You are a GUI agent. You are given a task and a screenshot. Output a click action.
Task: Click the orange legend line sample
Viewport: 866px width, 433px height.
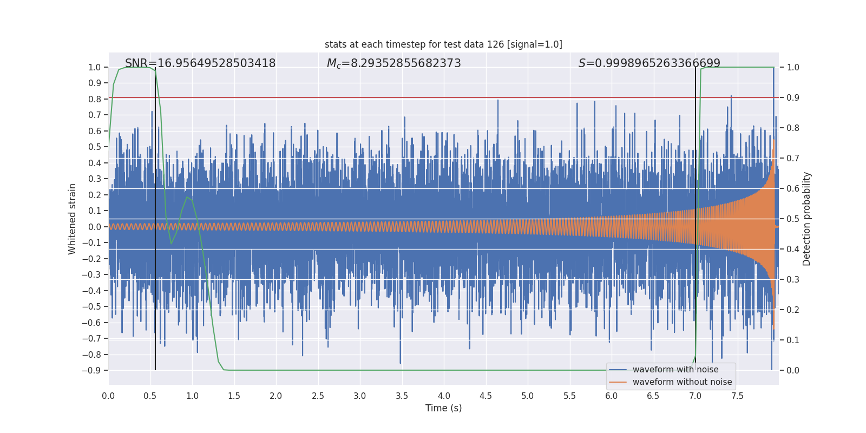pos(618,382)
